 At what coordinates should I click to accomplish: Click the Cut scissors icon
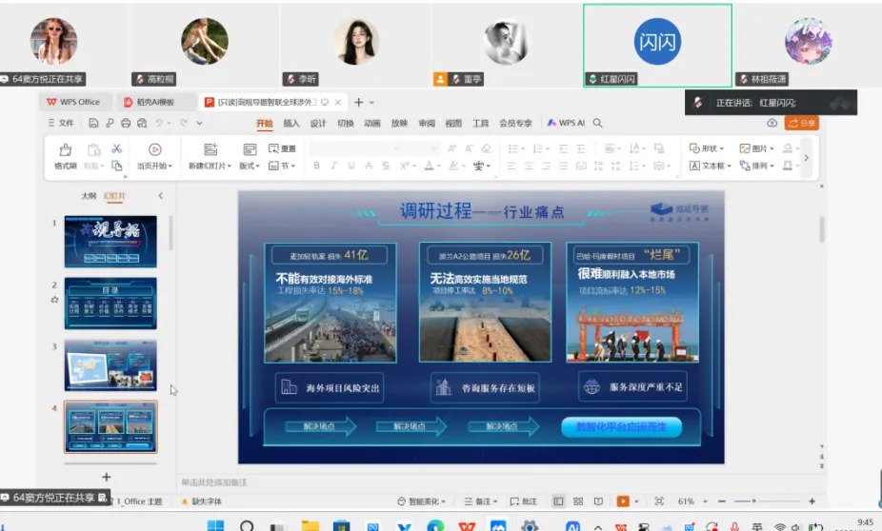pyautogui.click(x=116, y=148)
